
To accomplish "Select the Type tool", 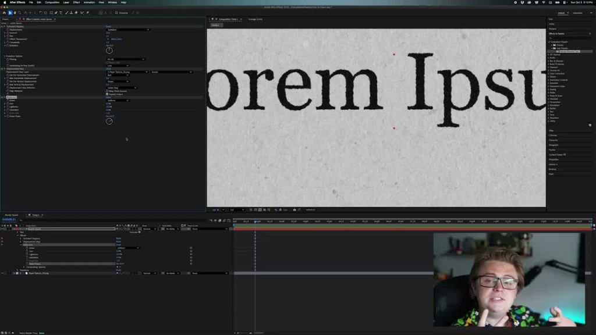I will (61, 13).
